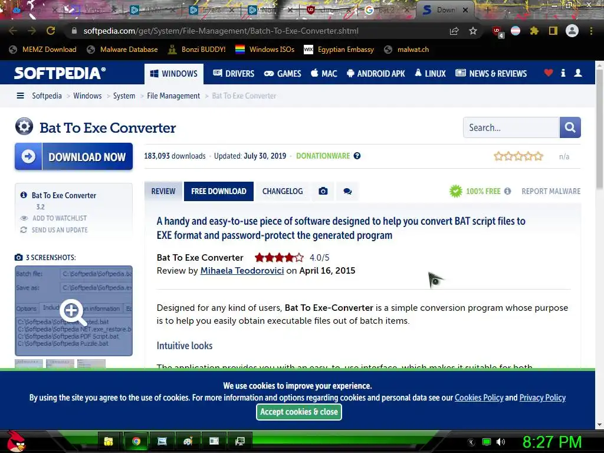This screenshot has height=453, width=604.
Task: Open the REVIEW tab
Action: point(163,191)
